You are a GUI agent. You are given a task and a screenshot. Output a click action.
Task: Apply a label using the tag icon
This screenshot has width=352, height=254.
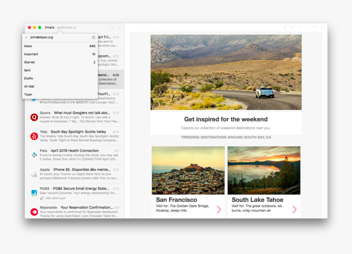point(300,27)
